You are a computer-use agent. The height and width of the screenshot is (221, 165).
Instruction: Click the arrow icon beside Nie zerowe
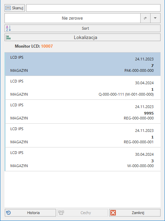click(145, 18)
